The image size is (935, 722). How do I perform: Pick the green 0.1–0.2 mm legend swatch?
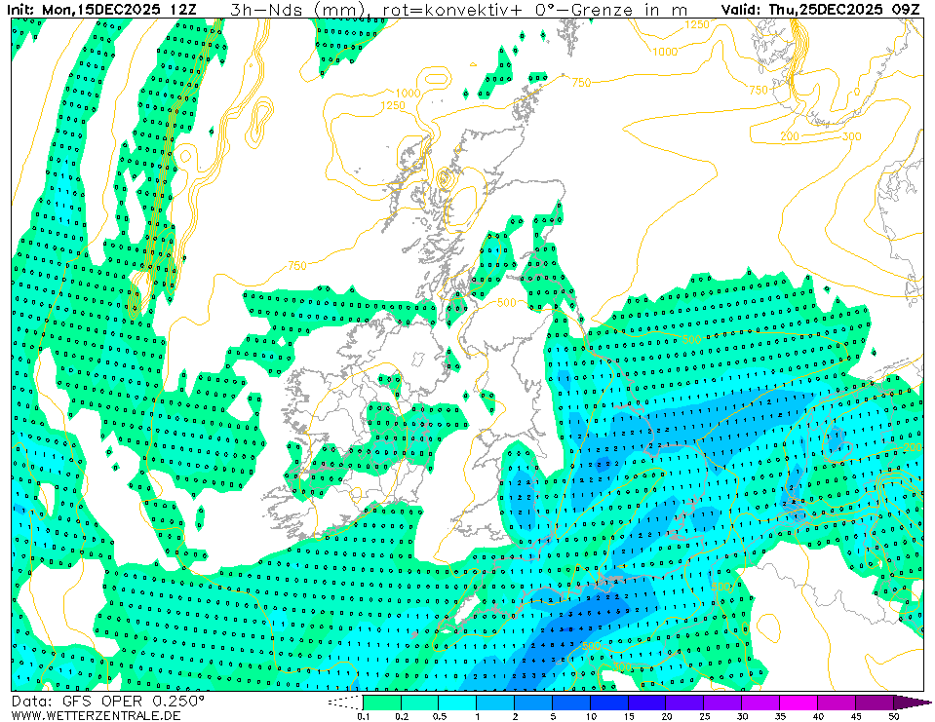point(381,702)
